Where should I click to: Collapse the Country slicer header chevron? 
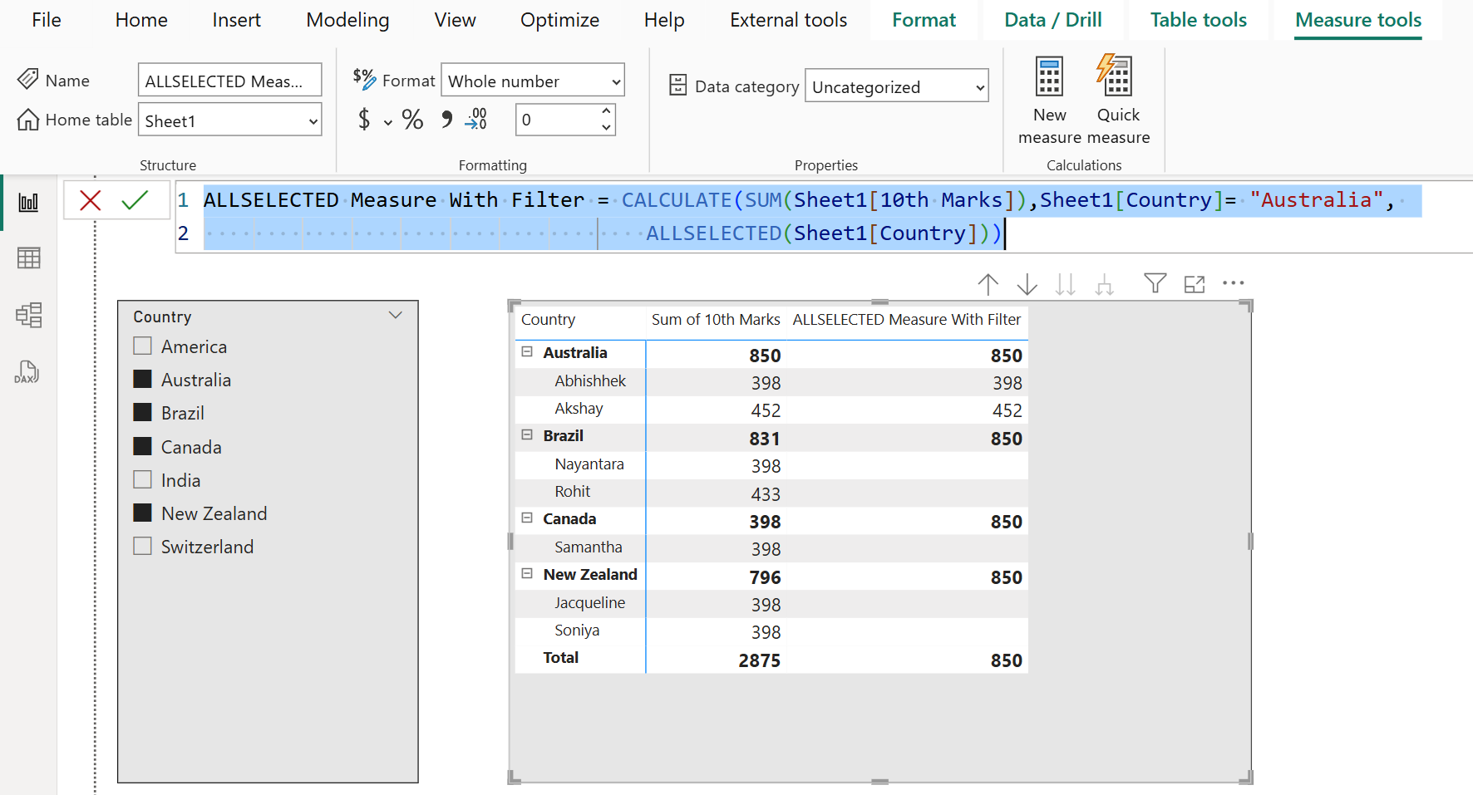coord(396,315)
